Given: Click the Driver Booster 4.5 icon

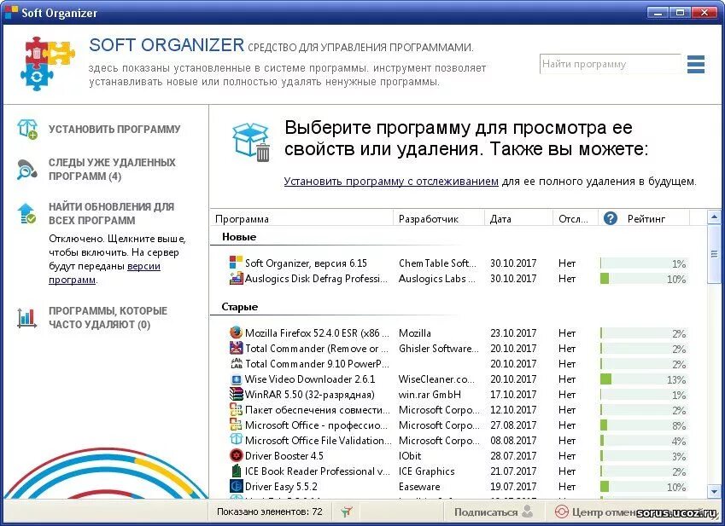Looking at the screenshot, I should point(236,455).
